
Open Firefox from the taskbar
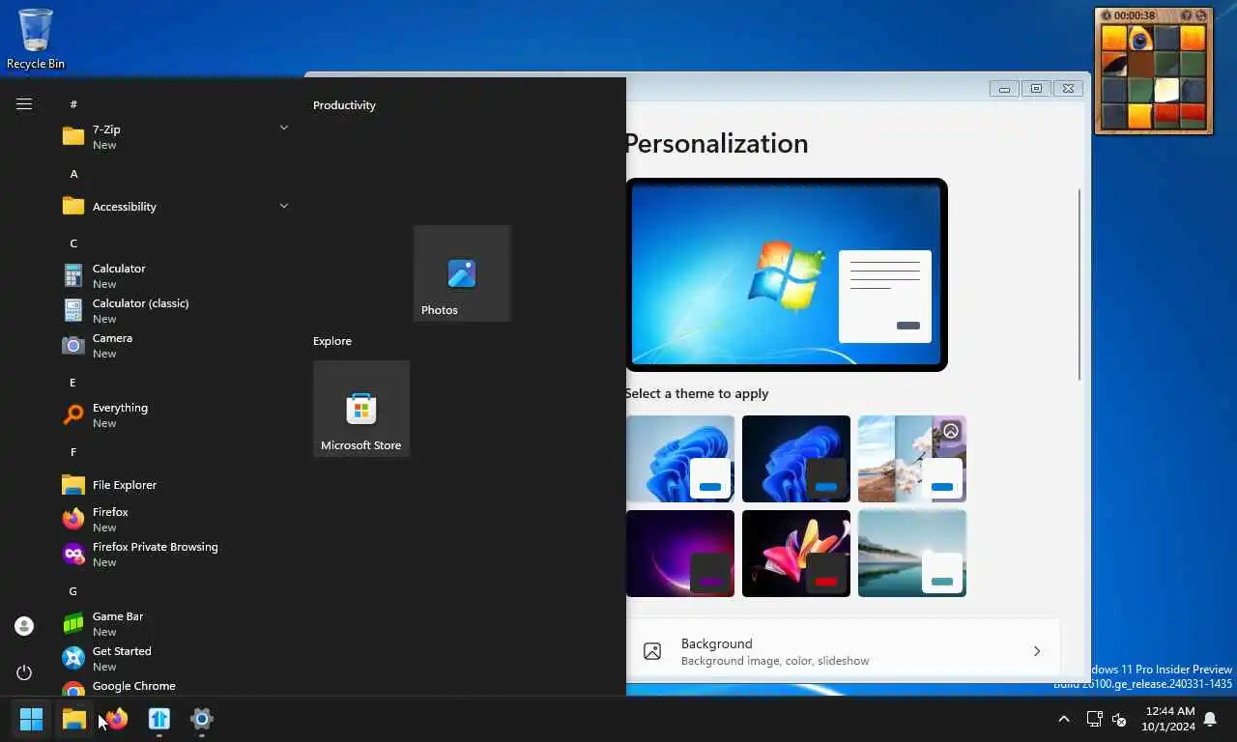(x=117, y=719)
